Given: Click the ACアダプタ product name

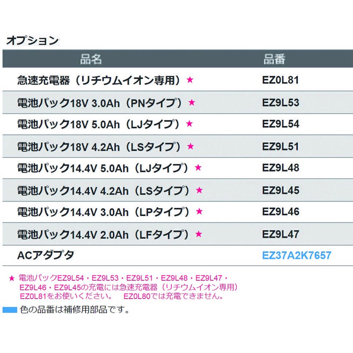Looking at the screenshot, I should [46, 255].
